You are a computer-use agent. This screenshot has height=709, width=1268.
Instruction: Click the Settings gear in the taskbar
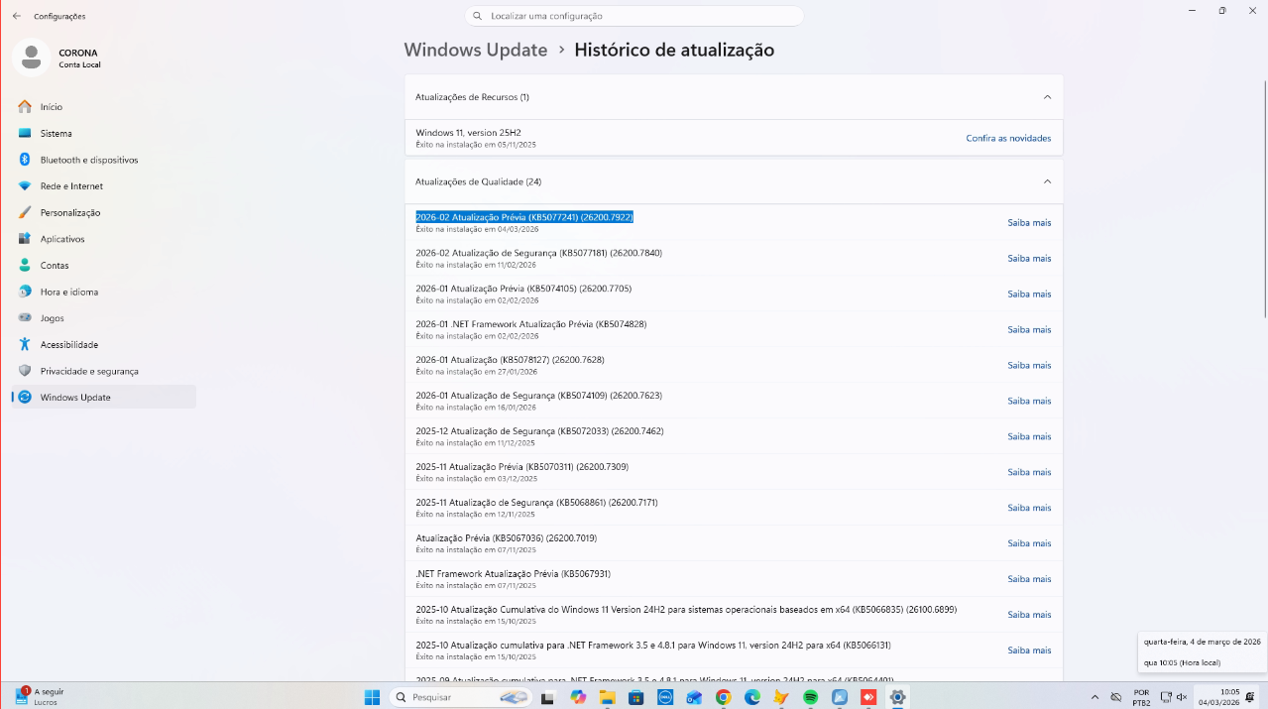(x=897, y=697)
